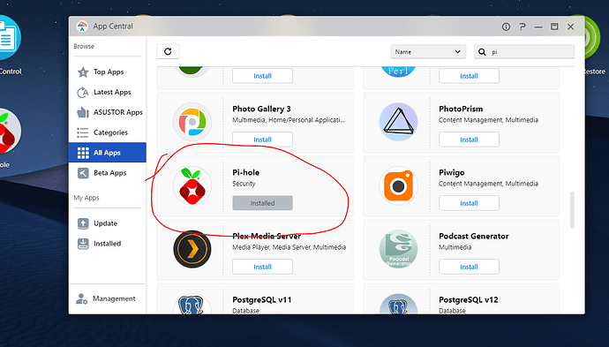Click the Photo Gallery 3 icon
Image resolution: width=609 pixels, height=347 pixels.
click(192, 122)
